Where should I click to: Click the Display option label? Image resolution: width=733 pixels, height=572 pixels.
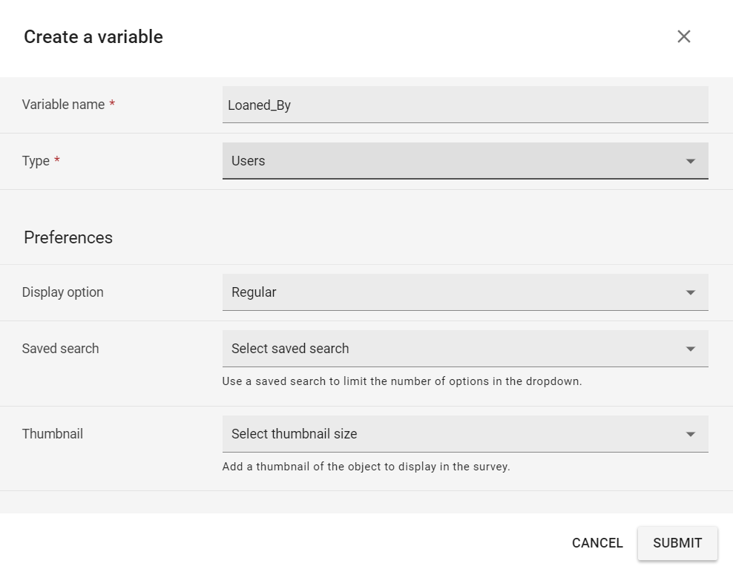63,292
